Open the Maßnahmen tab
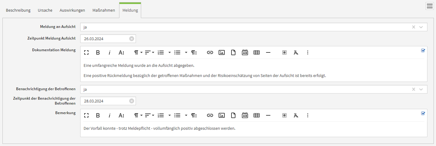The image size is (436, 146). (104, 10)
